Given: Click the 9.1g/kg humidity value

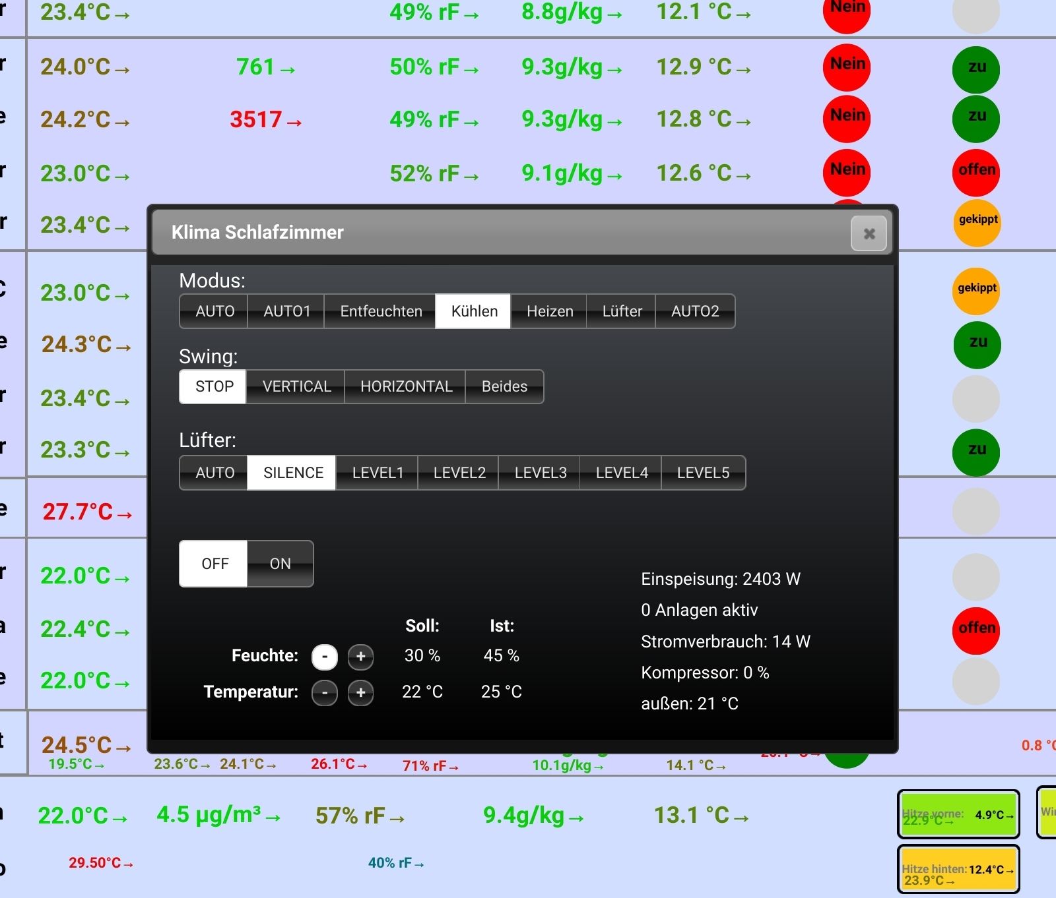Looking at the screenshot, I should click(x=572, y=174).
